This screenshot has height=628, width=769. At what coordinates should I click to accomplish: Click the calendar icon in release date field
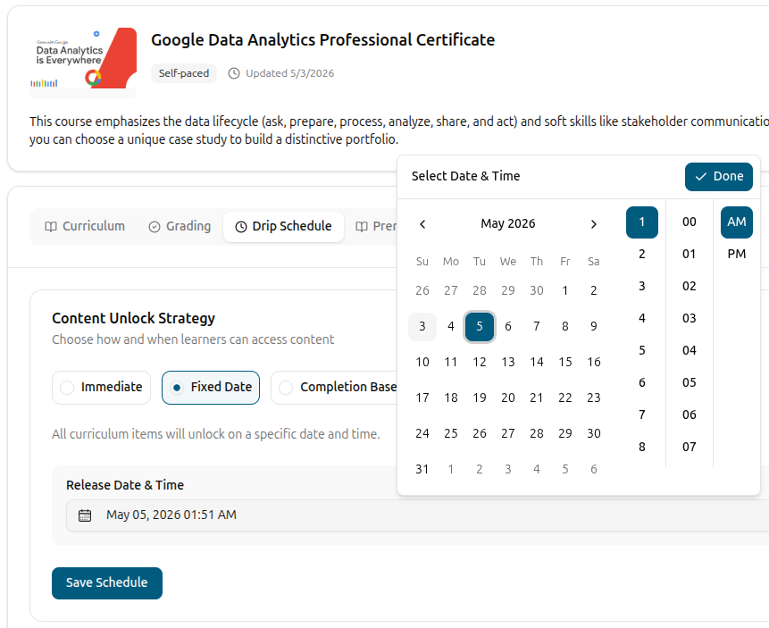[x=85, y=515]
